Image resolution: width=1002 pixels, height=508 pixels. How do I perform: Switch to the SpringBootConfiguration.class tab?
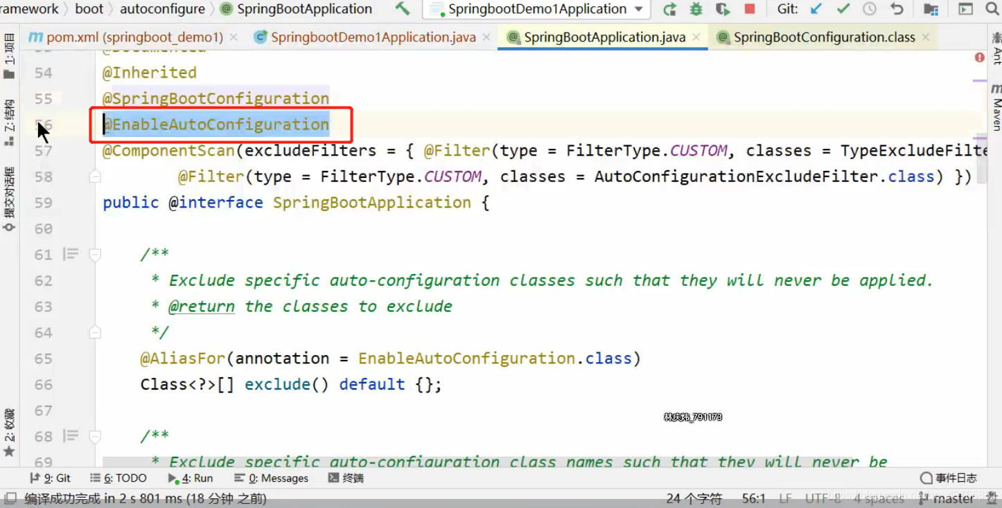[x=824, y=37]
